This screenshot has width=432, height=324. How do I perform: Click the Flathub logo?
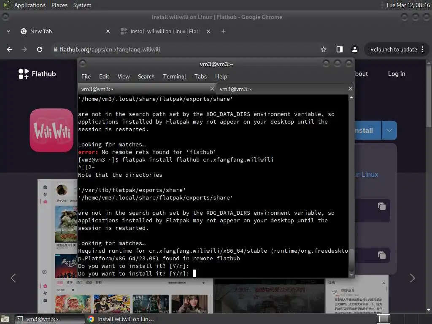37,74
